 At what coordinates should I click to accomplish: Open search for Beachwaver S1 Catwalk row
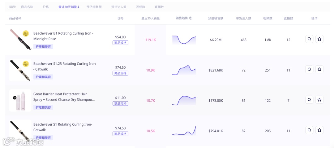click(309, 130)
